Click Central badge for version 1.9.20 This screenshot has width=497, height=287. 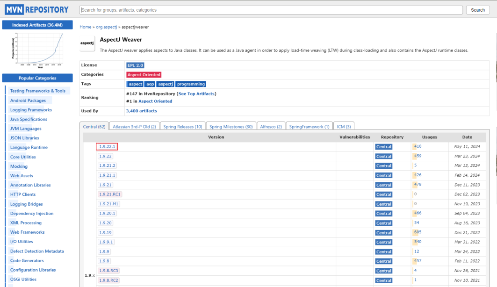383,223
